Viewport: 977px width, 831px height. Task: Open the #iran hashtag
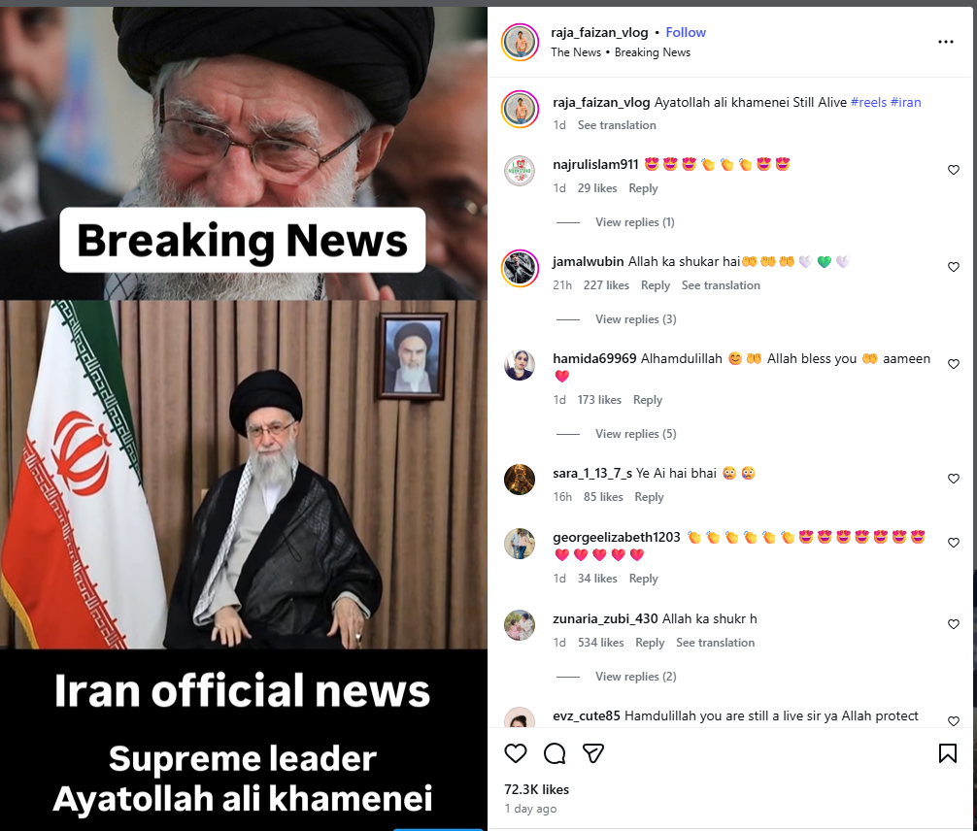pyautogui.click(x=905, y=102)
